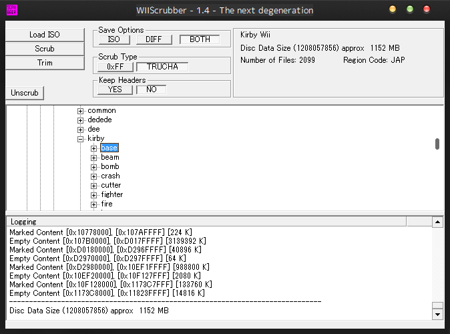Click the window title WIIScrubber - 1.4
This screenshot has width=450, height=334.
coord(225,11)
